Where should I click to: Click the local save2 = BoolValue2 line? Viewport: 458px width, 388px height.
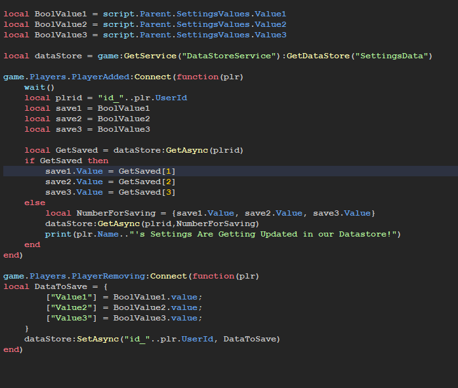87,119
